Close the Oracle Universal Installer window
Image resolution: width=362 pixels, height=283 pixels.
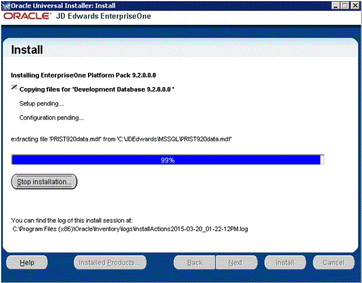(x=355, y=6)
